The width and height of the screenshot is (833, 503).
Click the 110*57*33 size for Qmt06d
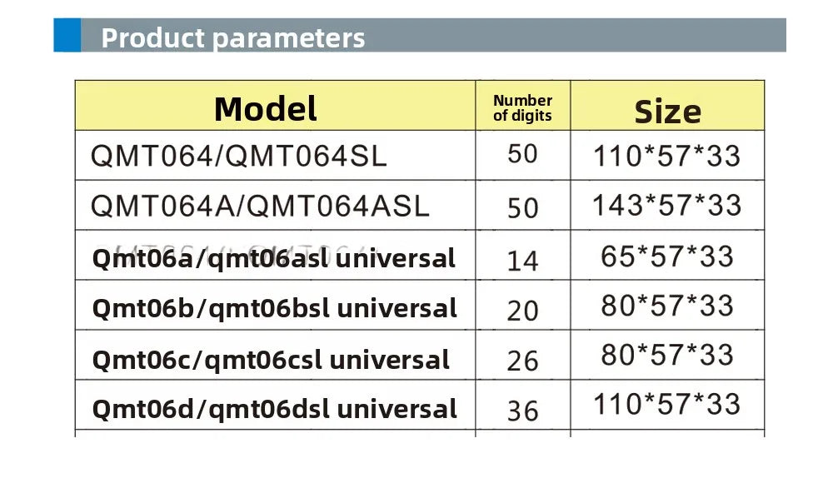click(x=667, y=405)
